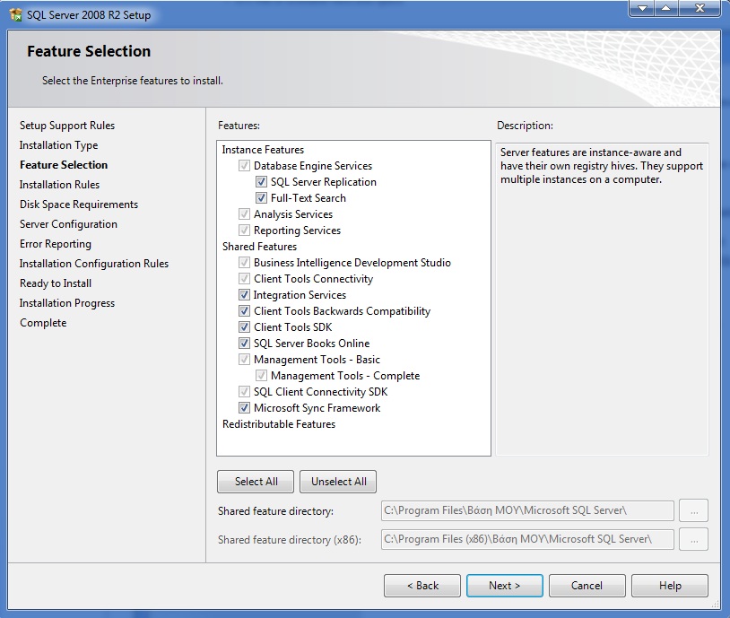The image size is (730, 618).
Task: Select Feature Selection step in sidebar
Action: 64,165
